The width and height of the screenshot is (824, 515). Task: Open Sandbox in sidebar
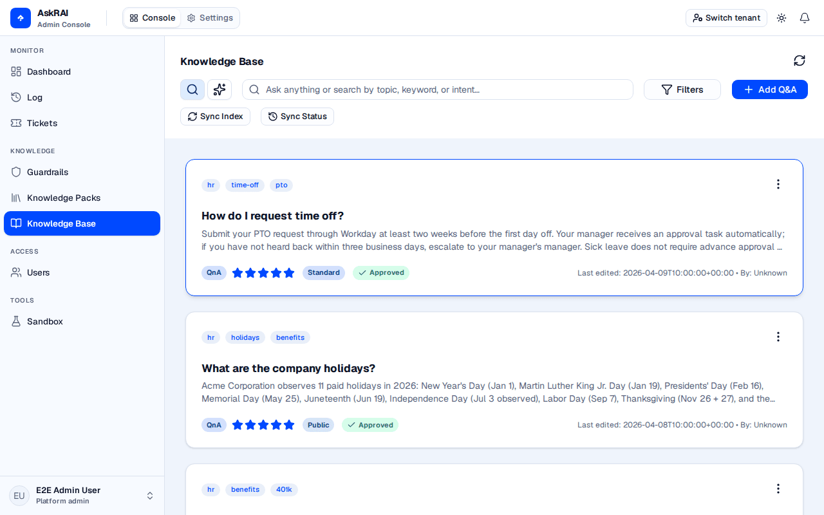pyautogui.click(x=82, y=321)
